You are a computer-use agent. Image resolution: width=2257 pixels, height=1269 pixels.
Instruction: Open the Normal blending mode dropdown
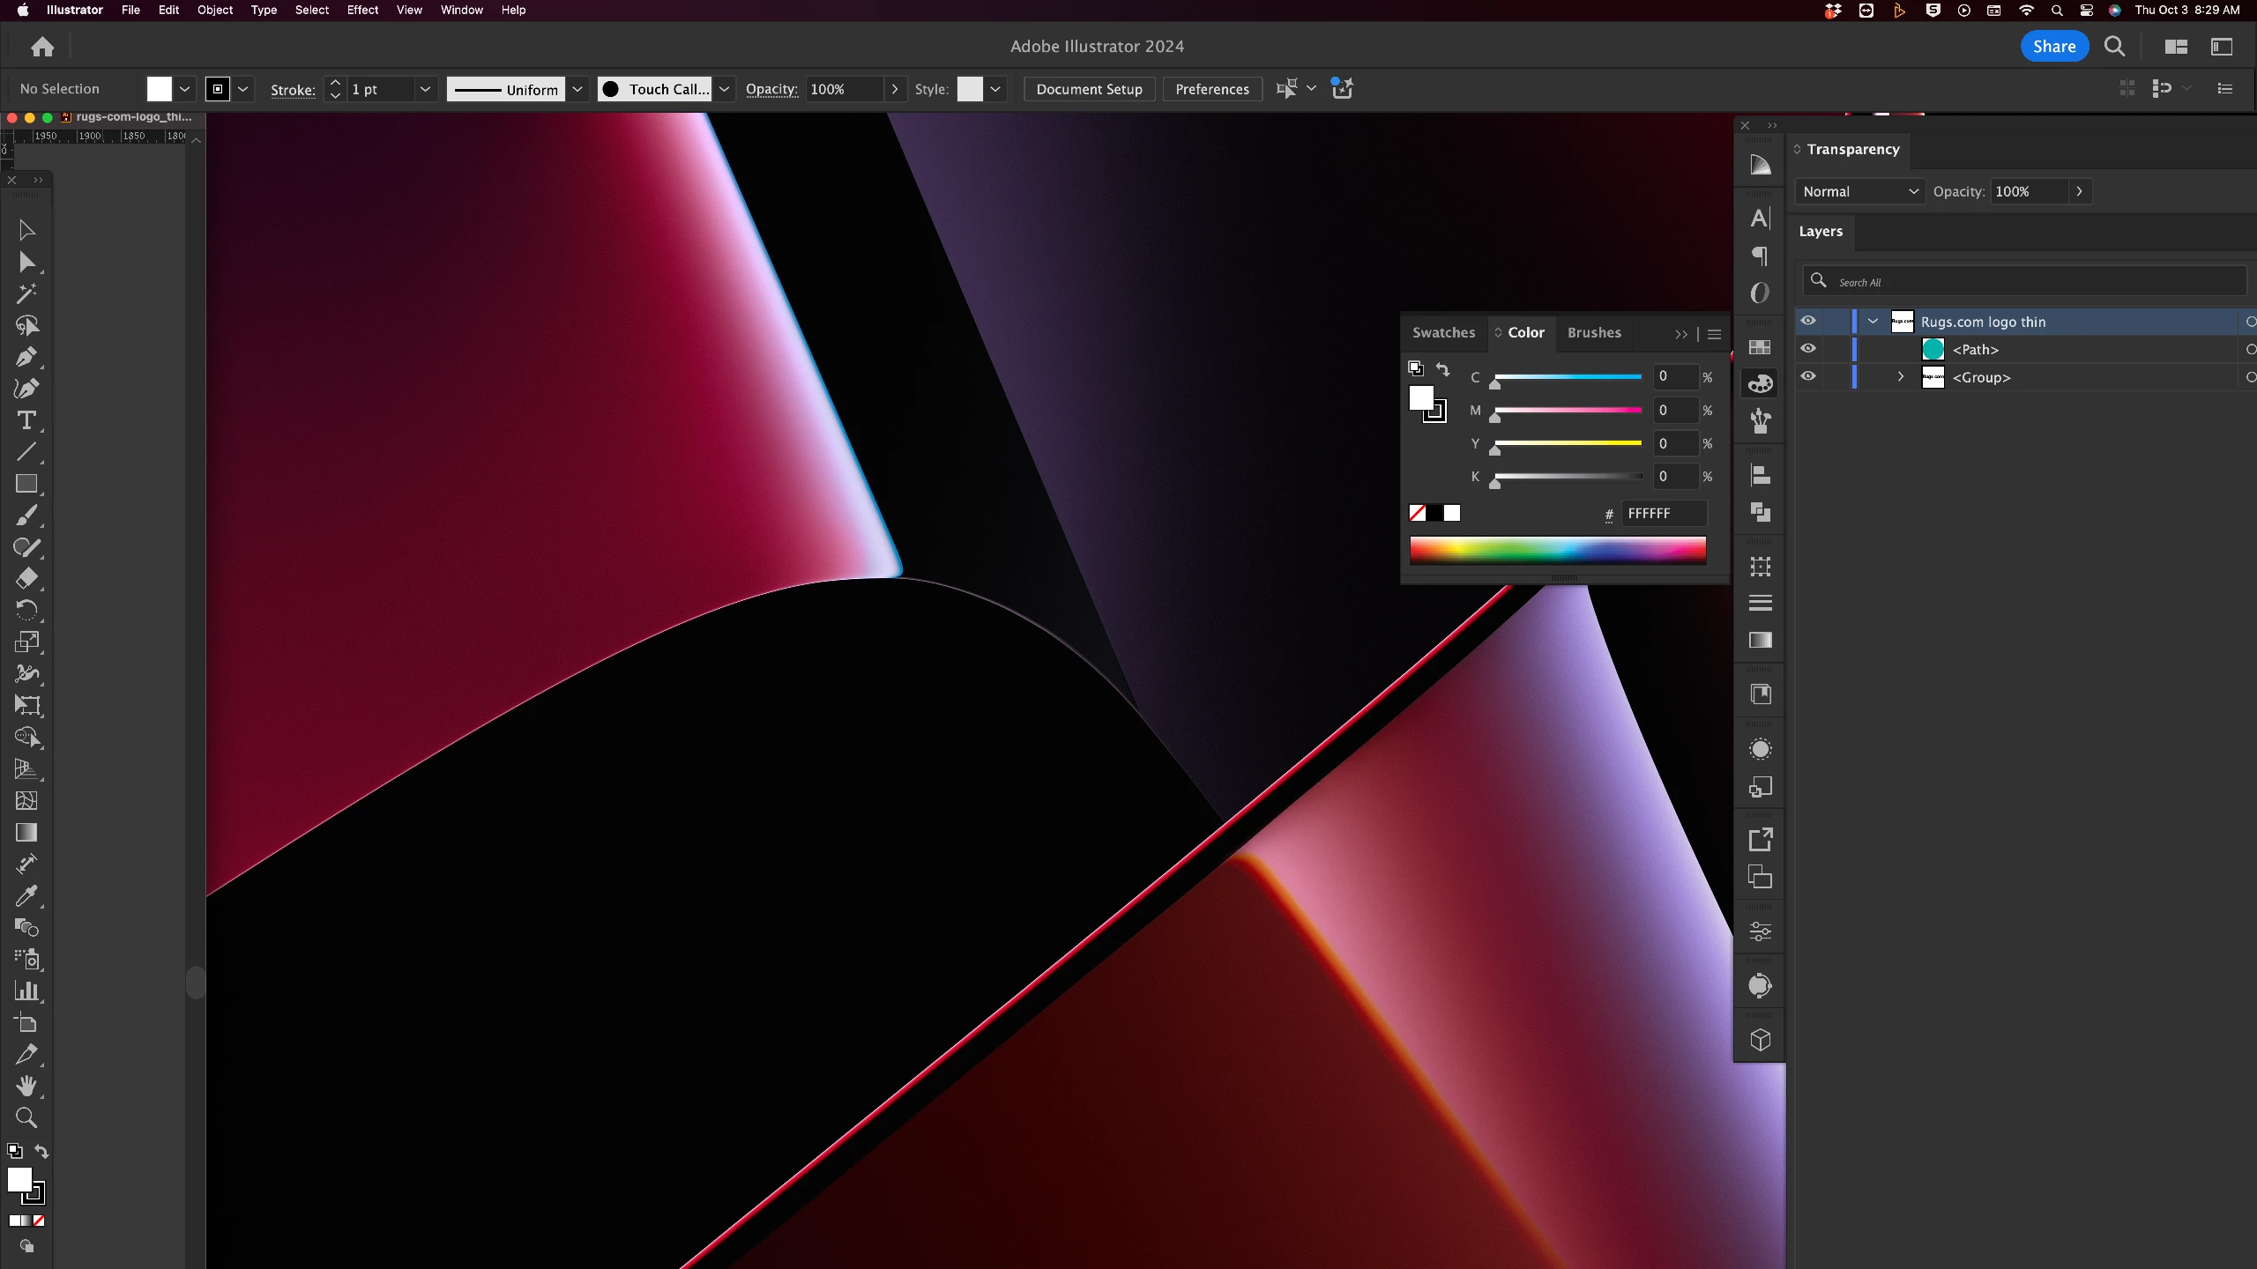(1859, 191)
